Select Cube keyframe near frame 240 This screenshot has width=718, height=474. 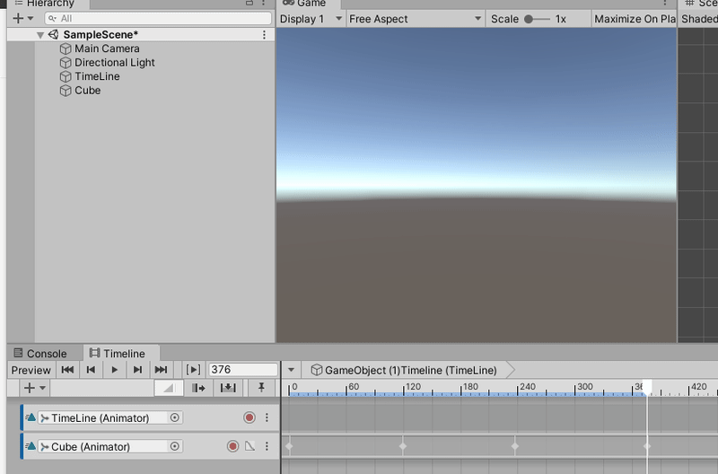click(x=515, y=446)
